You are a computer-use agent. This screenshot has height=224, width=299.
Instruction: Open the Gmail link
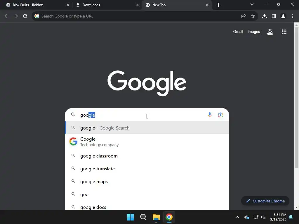click(x=238, y=32)
